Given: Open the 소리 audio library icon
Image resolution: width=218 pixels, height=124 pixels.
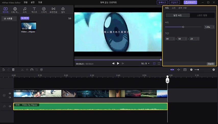Looking at the screenshot, I should tap(25, 10).
